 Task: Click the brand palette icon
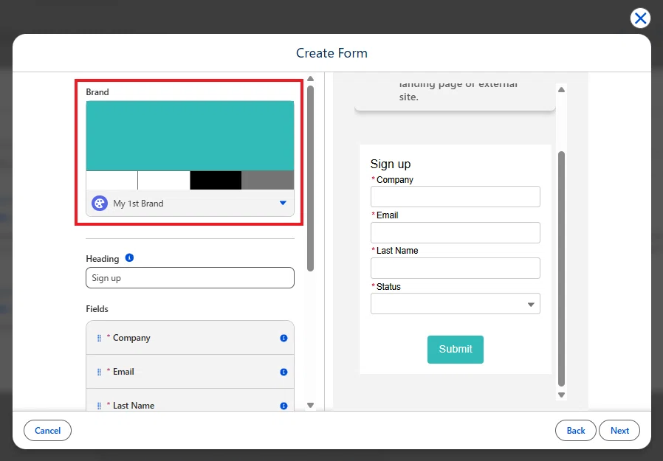pos(100,204)
